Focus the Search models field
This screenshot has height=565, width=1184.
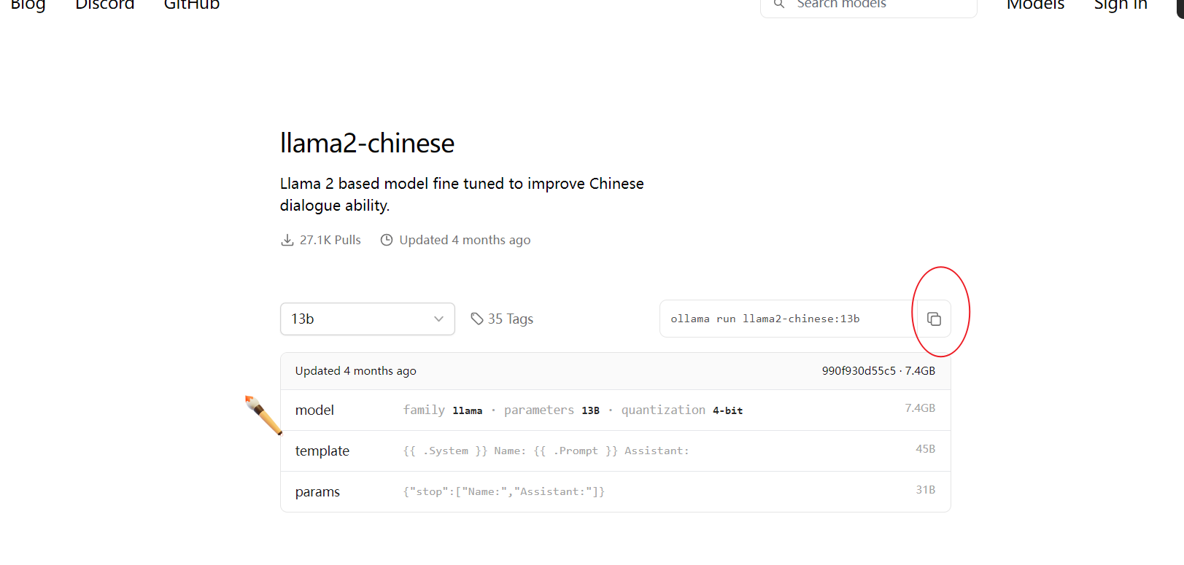click(x=869, y=4)
